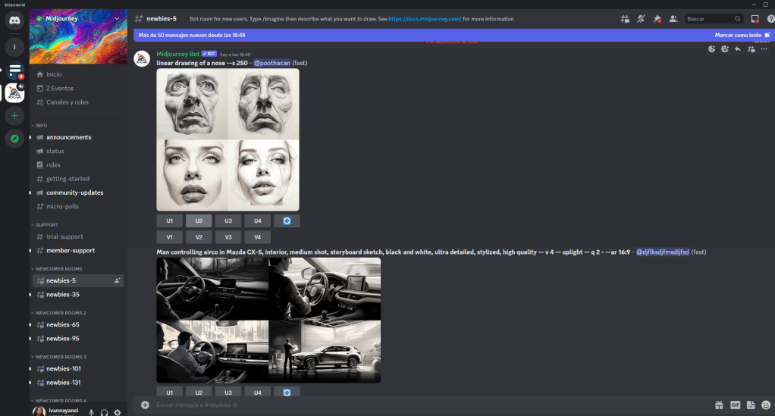Open the sticker picker icon

751,405
